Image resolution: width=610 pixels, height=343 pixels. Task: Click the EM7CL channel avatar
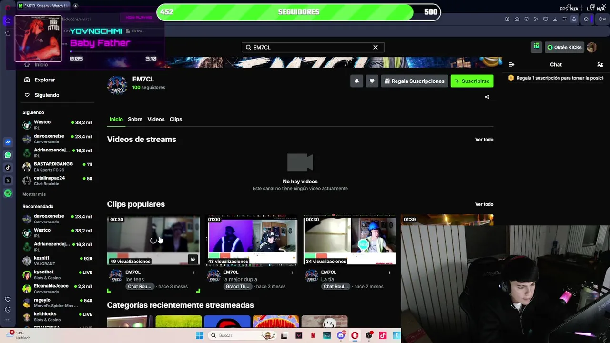pos(117,85)
